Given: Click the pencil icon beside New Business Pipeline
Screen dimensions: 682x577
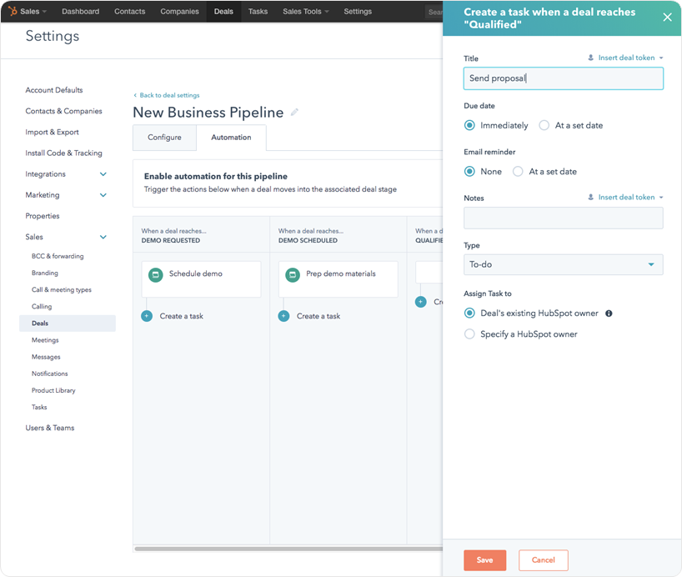Looking at the screenshot, I should point(294,113).
